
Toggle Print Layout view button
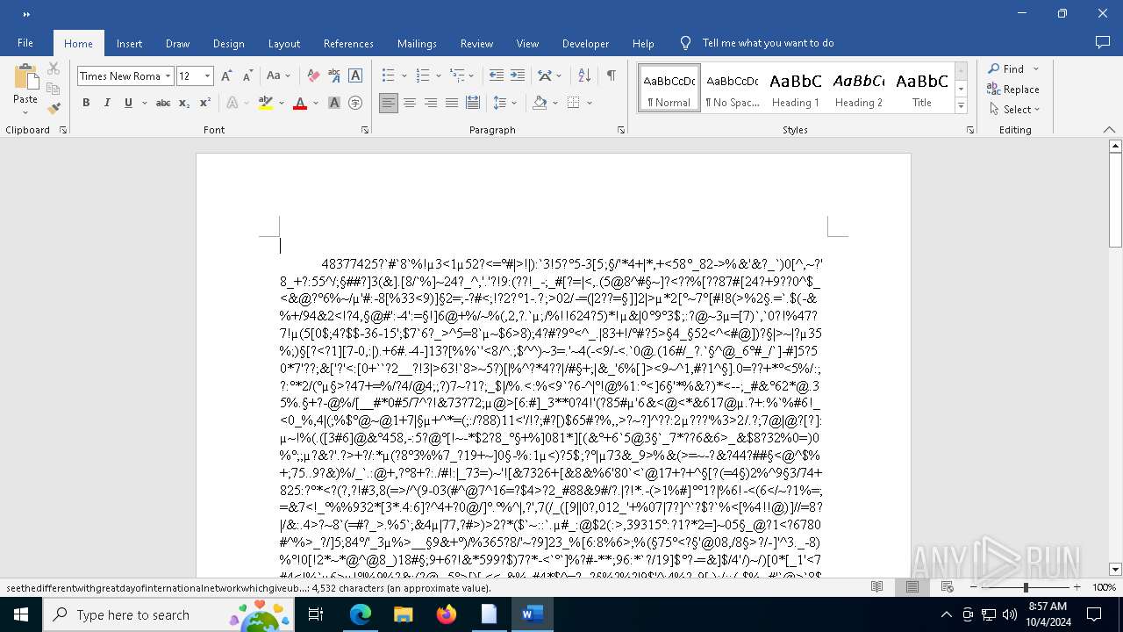coord(912,587)
